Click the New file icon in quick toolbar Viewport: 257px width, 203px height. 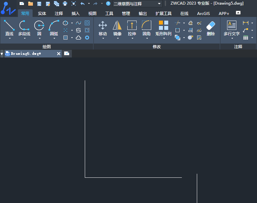pos(22,3)
